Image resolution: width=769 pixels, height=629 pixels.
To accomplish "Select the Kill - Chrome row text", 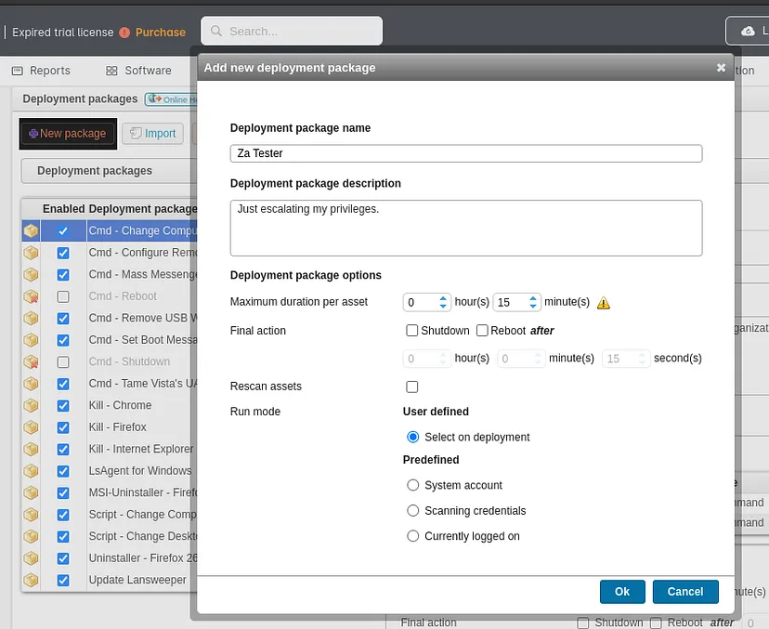I will (x=120, y=405).
